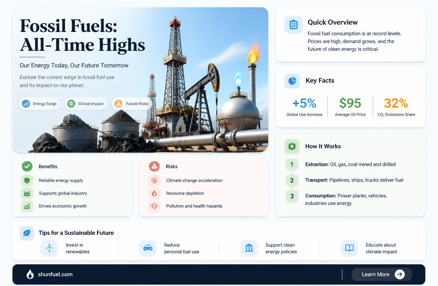Click the flame logo beside shunfuel.com
The image size is (438, 286).
(x=30, y=274)
